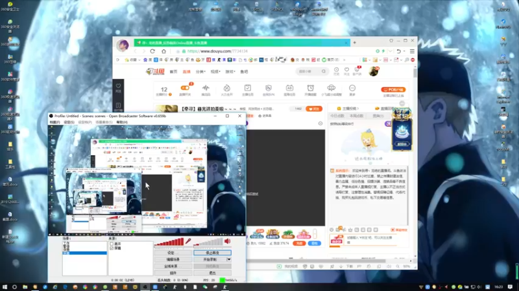Click the UFO icon in streamer toolbar
Image resolution: width=519 pixels, height=291 pixels.
(332, 88)
